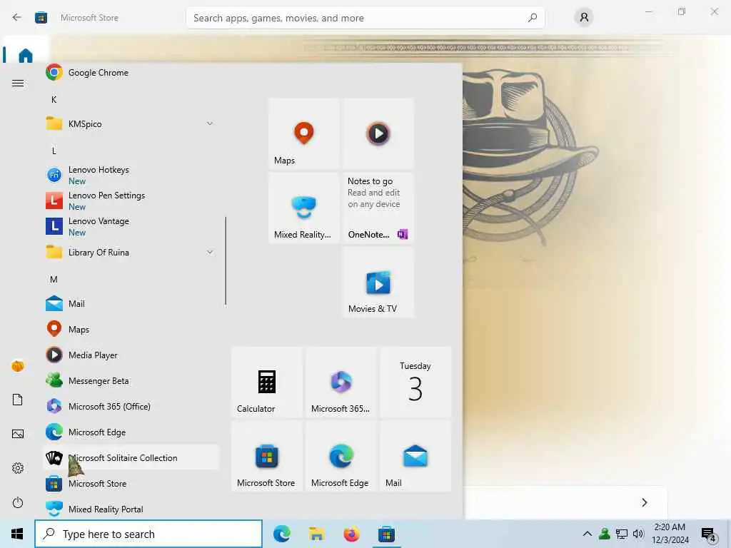The height and width of the screenshot is (548, 731).
Task: Expand the Start menu hamburger
Action: 18,83
